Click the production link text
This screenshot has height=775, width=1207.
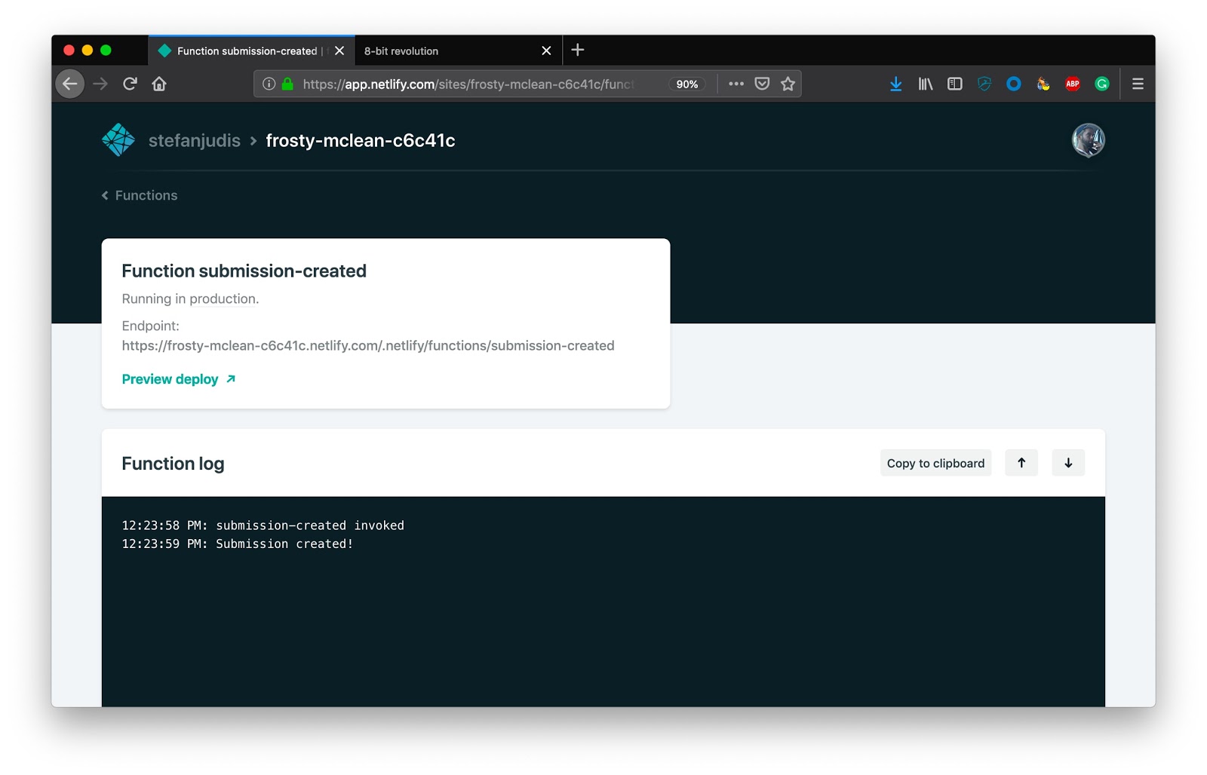tap(223, 299)
